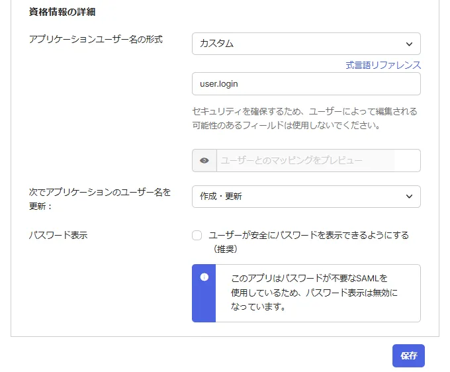Click the (推奨) text under the checkbox
This screenshot has width=450, height=372.
point(226,250)
